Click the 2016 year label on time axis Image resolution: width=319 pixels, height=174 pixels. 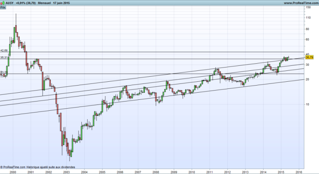pos(299,172)
